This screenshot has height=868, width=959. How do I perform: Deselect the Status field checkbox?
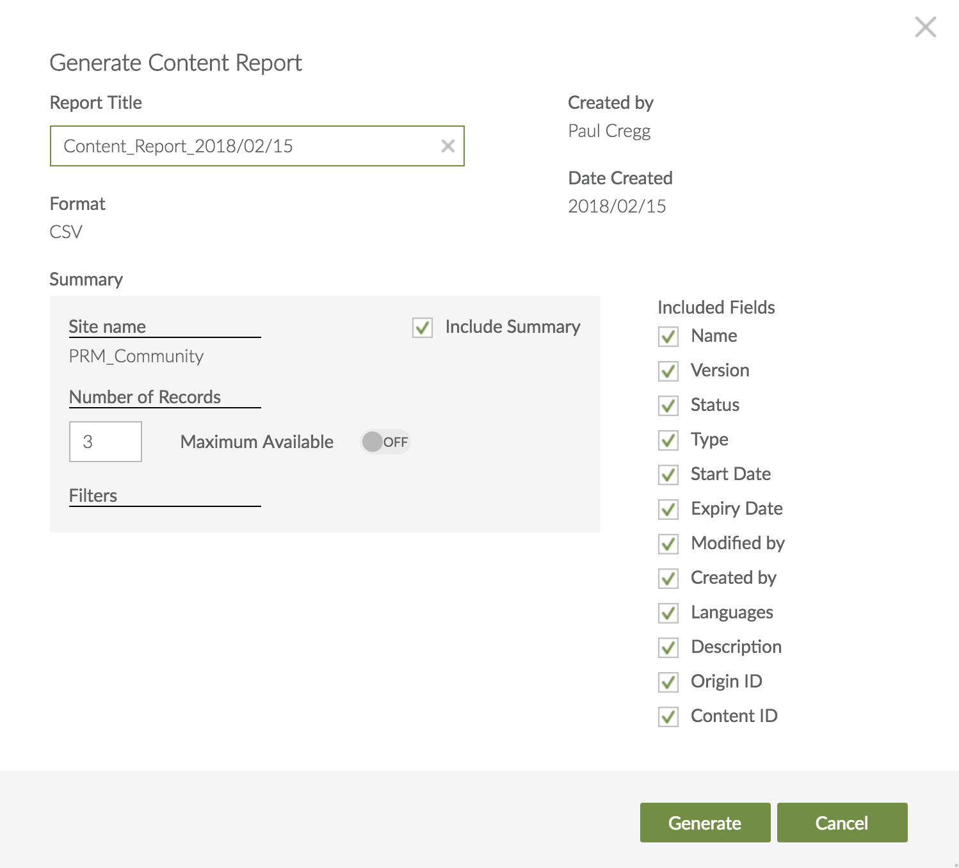668,406
